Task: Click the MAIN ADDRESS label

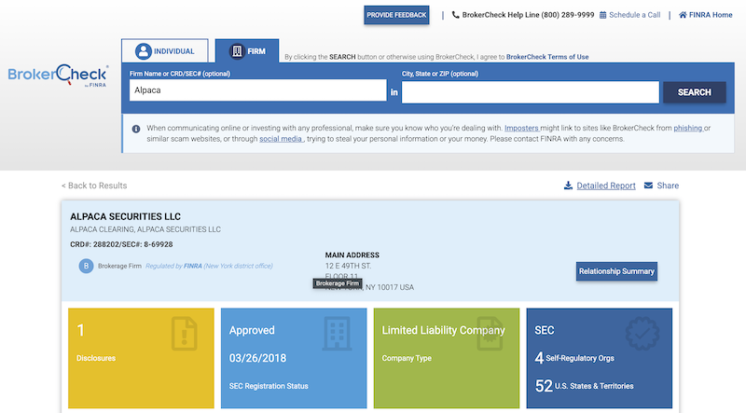Action: (x=352, y=255)
